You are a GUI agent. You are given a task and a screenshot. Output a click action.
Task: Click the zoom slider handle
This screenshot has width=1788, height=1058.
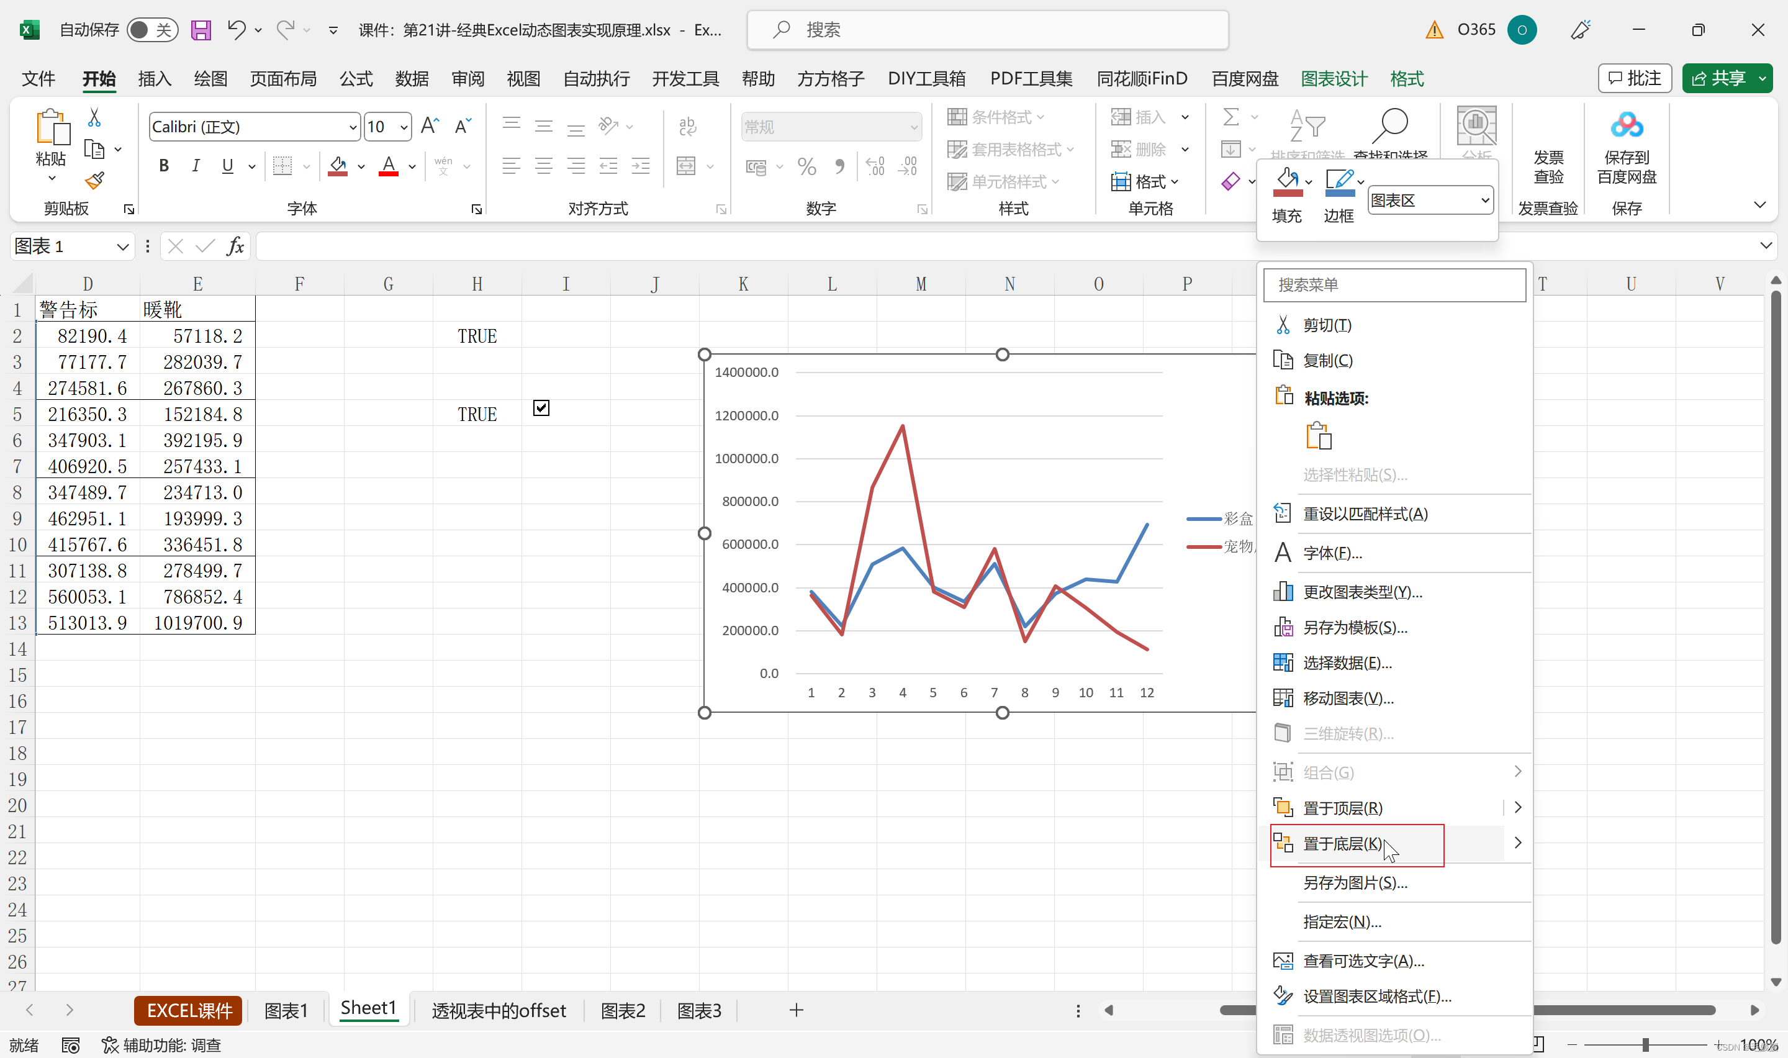pyautogui.click(x=1645, y=1045)
